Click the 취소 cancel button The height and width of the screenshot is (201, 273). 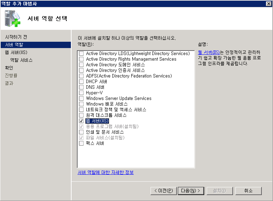[x=248, y=191]
